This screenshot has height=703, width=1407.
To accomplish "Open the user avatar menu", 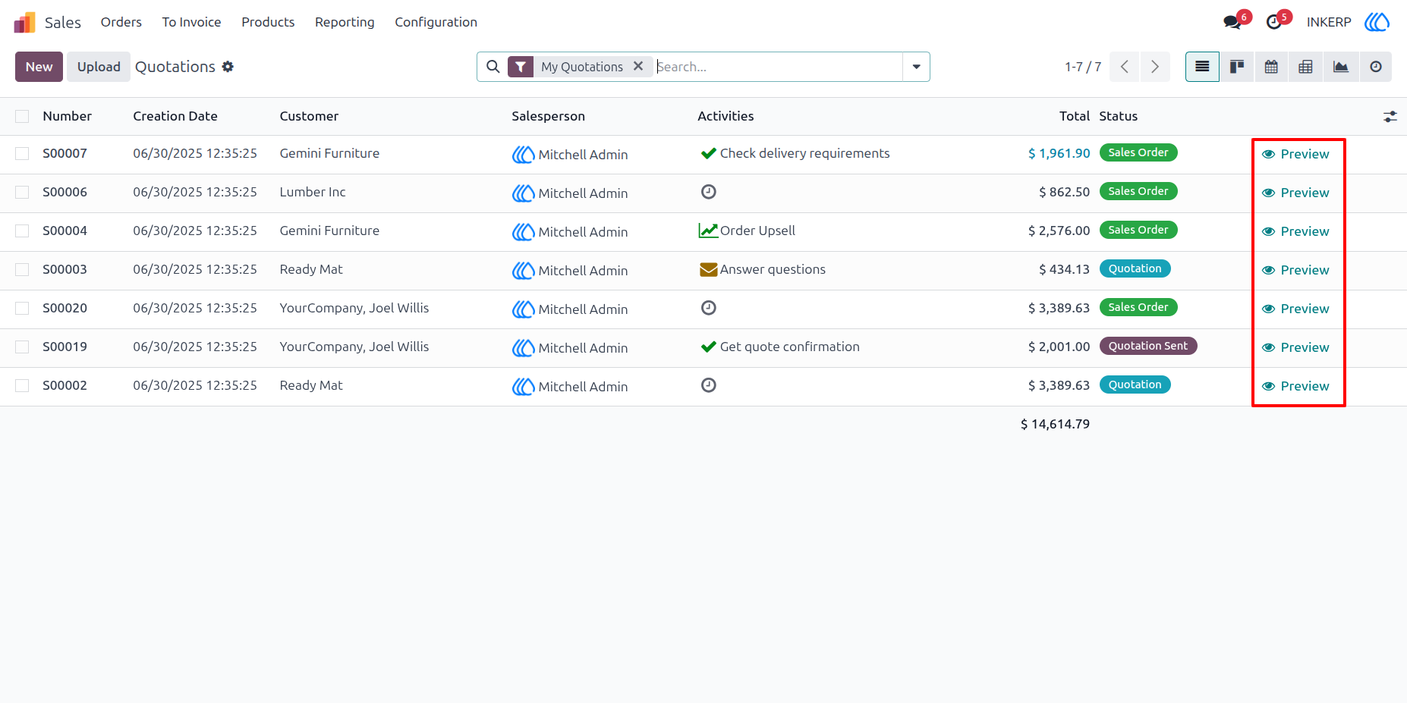I will coord(1377,22).
